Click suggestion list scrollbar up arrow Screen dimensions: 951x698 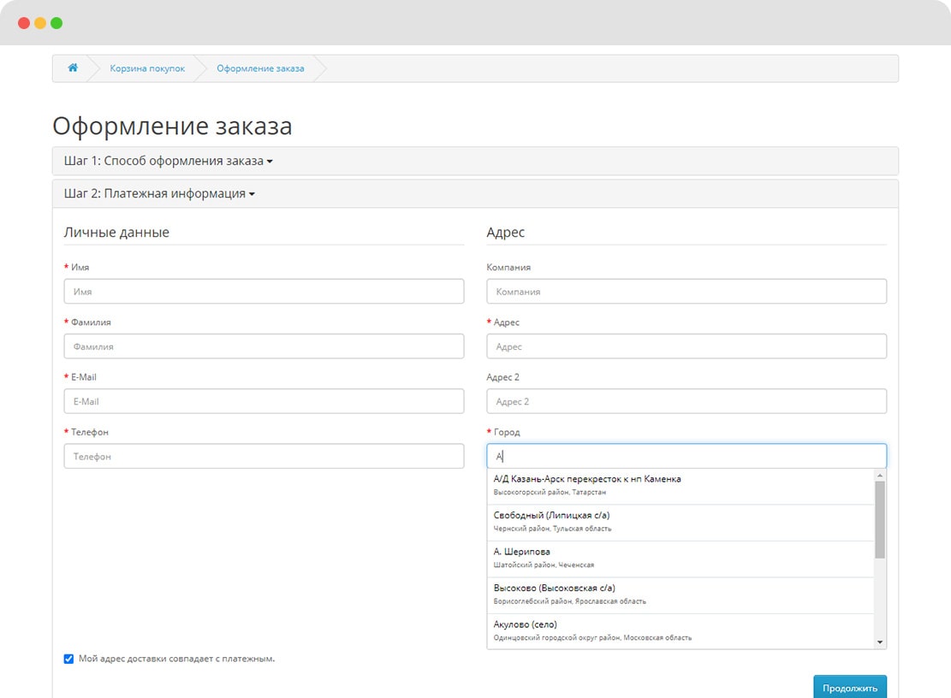click(x=880, y=475)
